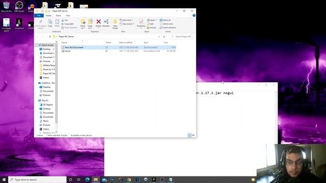Viewport: 326px width, 183px height.
Task: Refresh the Paper MC Server folder view
Action: tap(164, 37)
